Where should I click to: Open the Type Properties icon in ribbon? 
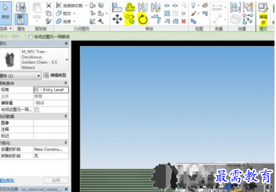click(21, 7)
